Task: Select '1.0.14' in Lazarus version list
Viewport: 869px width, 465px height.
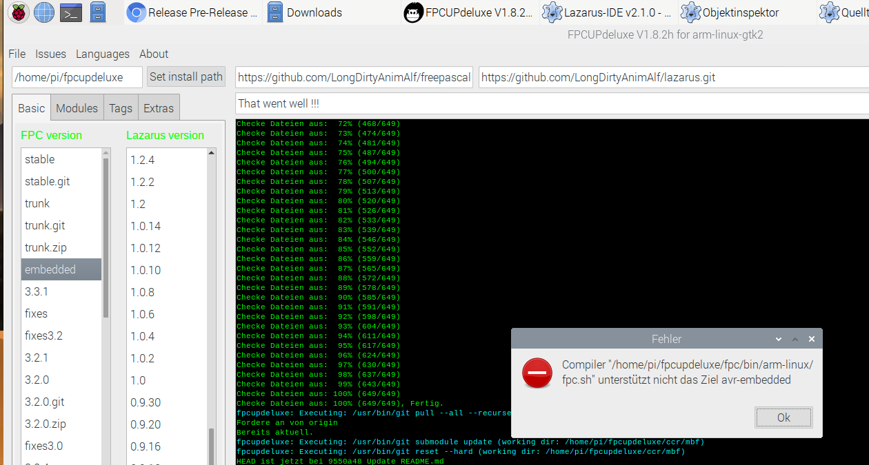Action: (x=167, y=226)
